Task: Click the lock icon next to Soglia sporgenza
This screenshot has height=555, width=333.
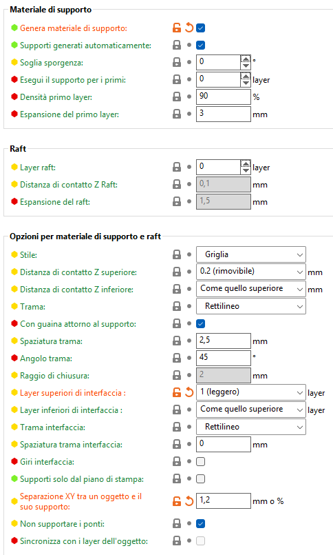Action: [177, 62]
